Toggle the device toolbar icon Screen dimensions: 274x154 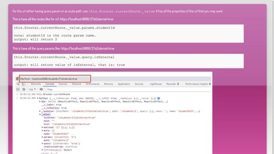pyautogui.click(x=23, y=84)
